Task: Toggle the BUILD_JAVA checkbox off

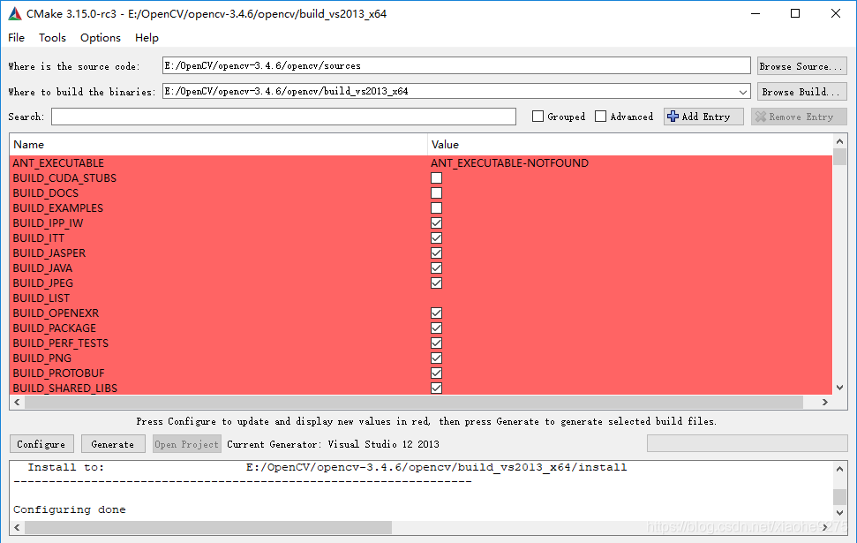Action: pyautogui.click(x=436, y=268)
